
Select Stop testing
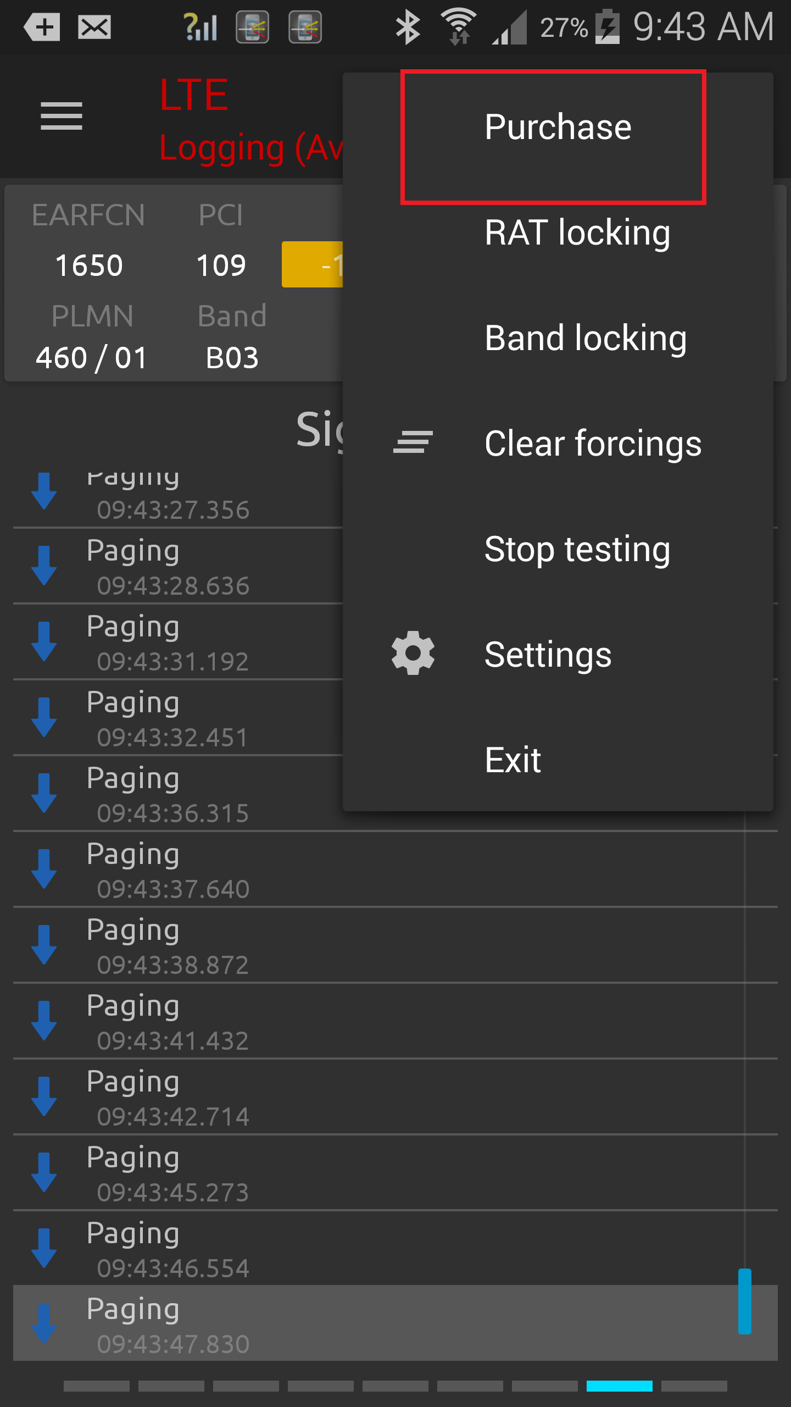click(558, 549)
